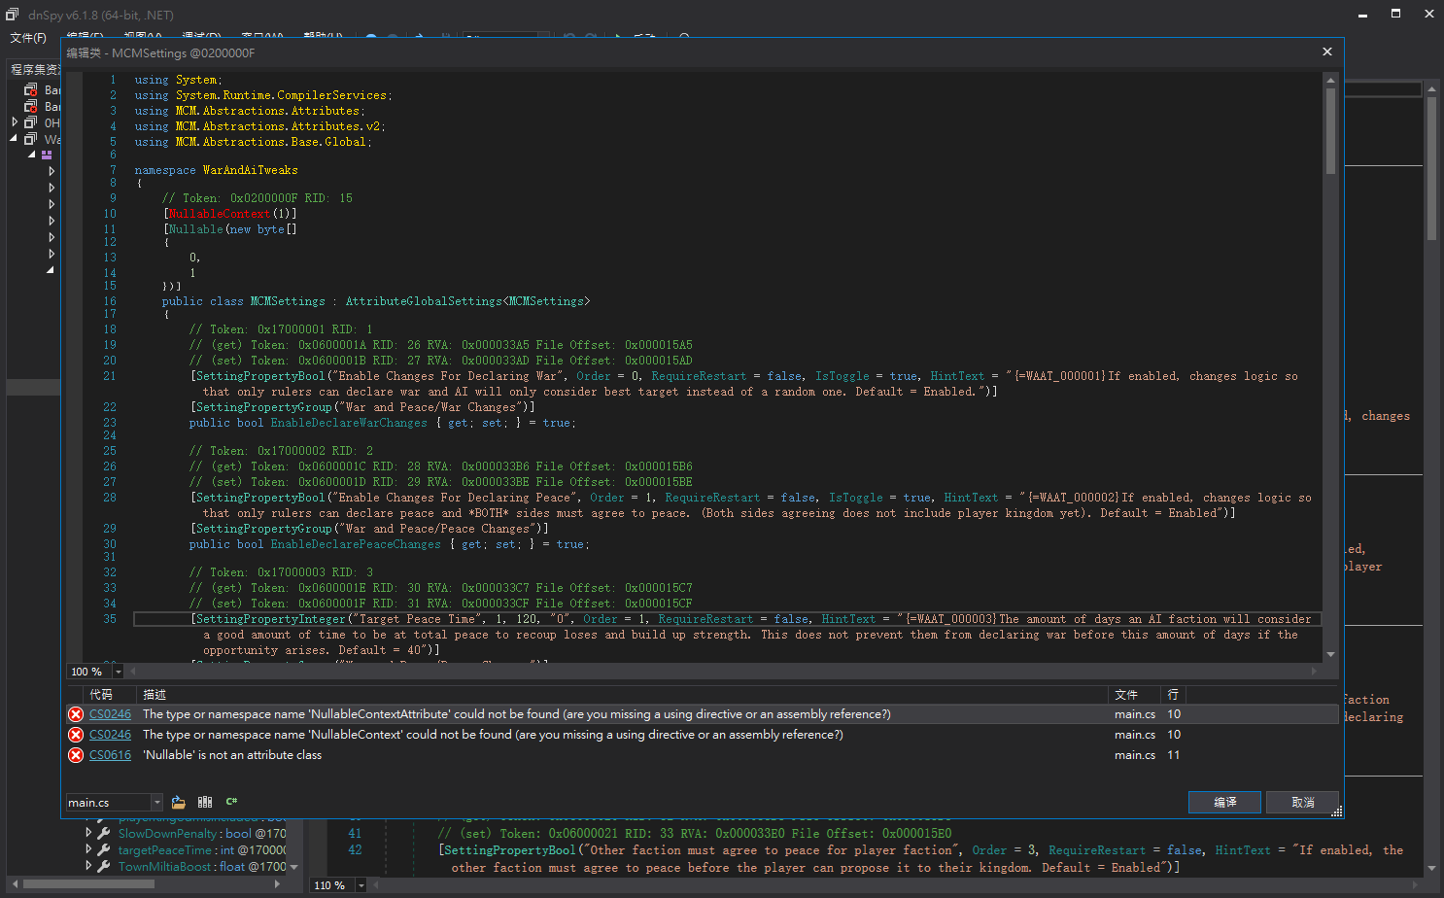
Task: Click the assembly tree scroll-down arrow
Action: tap(293, 867)
